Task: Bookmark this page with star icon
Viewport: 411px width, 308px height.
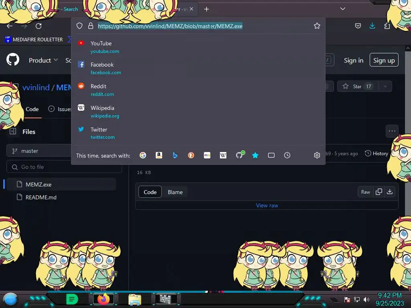Action: [317, 26]
